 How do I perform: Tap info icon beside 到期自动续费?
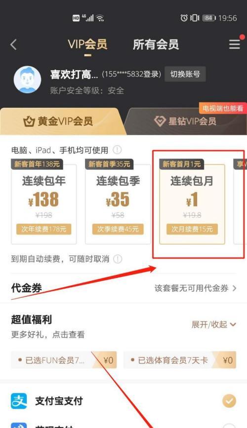(118, 259)
